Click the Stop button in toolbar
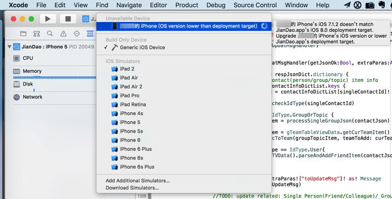The image size is (392, 199). (x=68, y=19)
